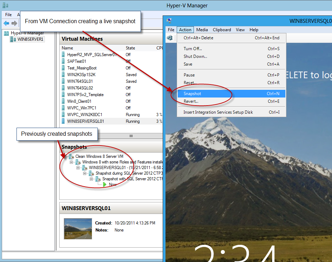Click the VM icon beside SAPTest01
This screenshot has width=332, height=262.
tap(63, 61)
